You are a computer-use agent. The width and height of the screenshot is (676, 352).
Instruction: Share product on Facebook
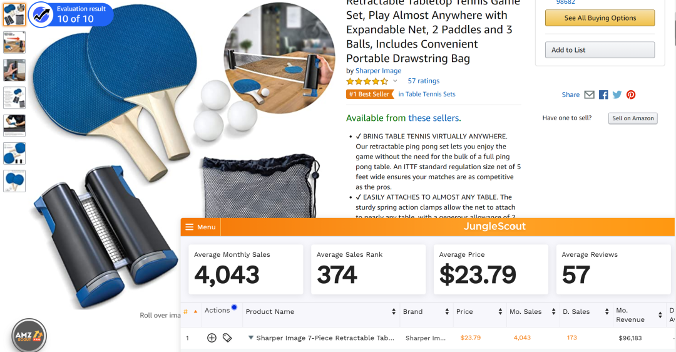tap(603, 95)
